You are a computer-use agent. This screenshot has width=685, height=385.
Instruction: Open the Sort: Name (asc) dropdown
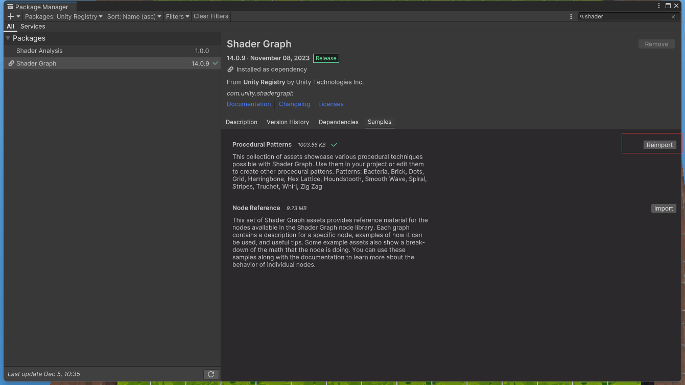134,16
